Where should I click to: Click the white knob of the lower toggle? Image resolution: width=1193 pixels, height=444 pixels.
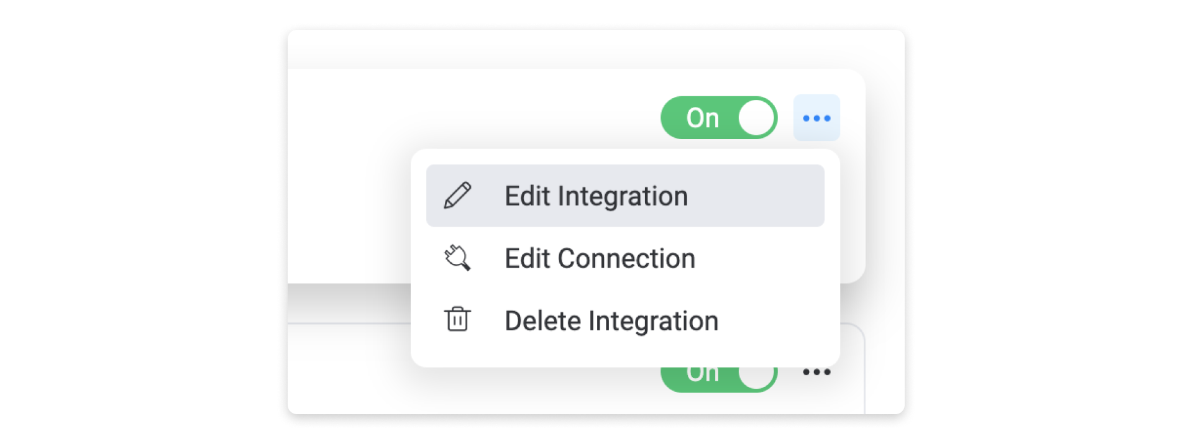[x=756, y=377]
